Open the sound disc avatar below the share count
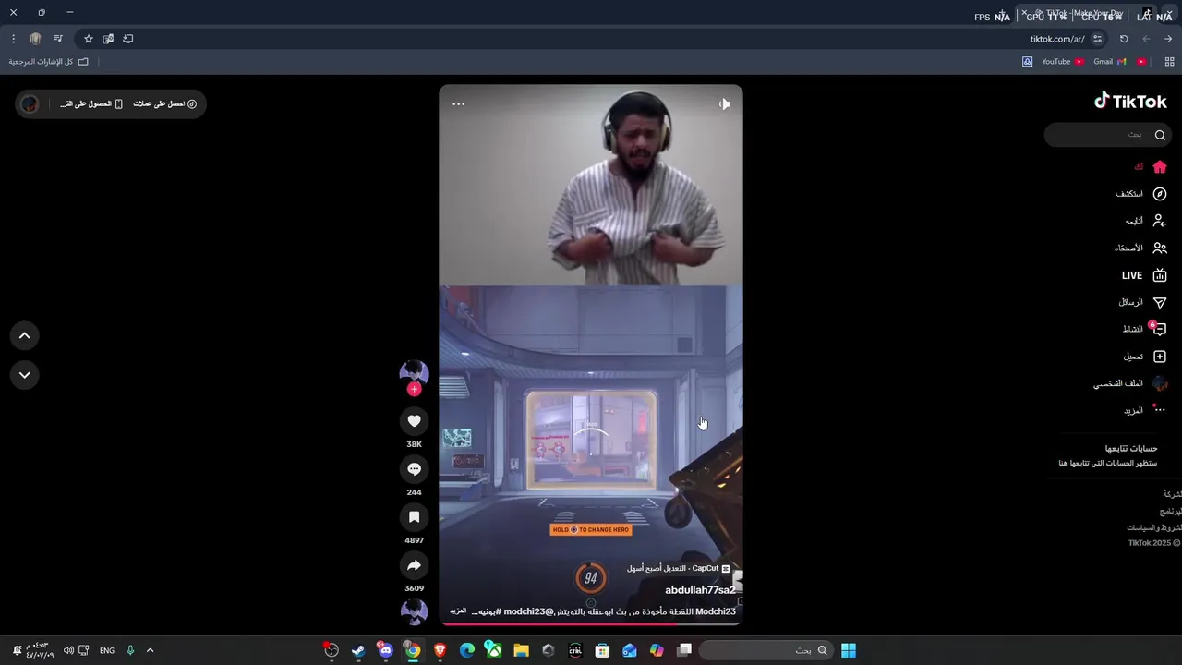1182x665 pixels. point(414,611)
